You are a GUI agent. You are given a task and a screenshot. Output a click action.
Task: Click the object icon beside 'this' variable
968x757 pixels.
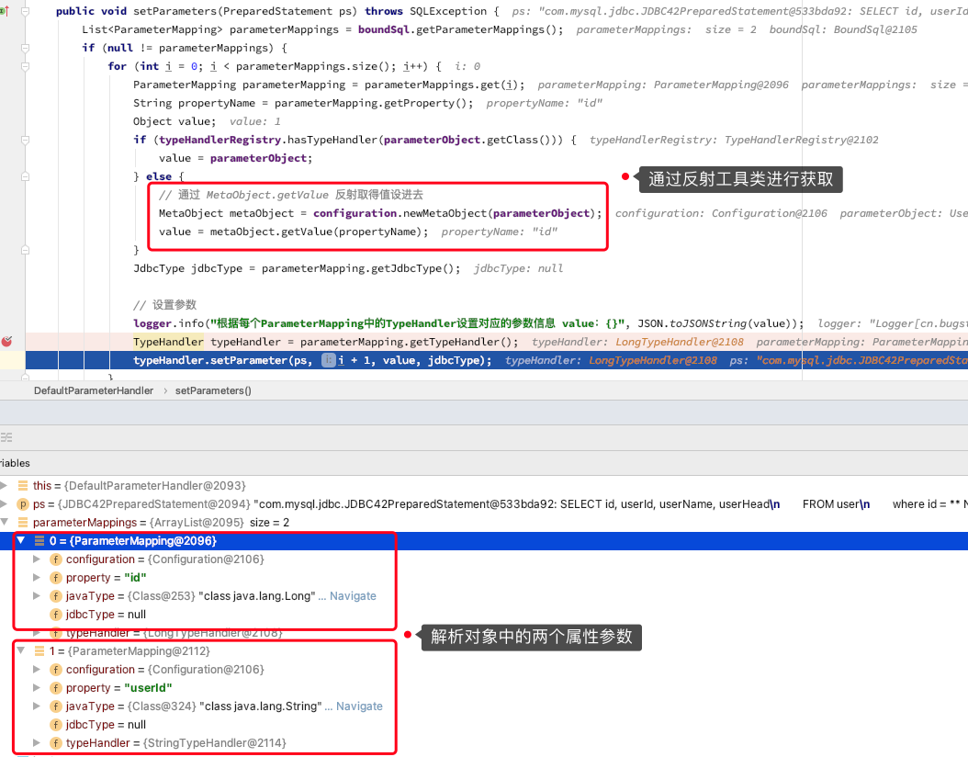(23, 486)
